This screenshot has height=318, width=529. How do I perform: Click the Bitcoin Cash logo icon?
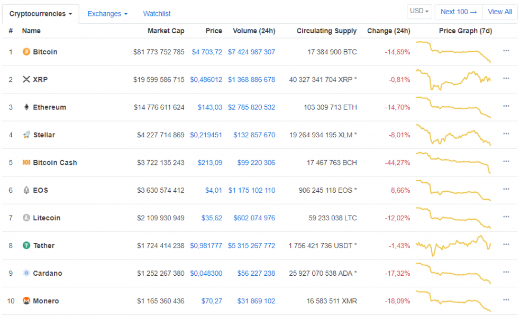point(26,162)
